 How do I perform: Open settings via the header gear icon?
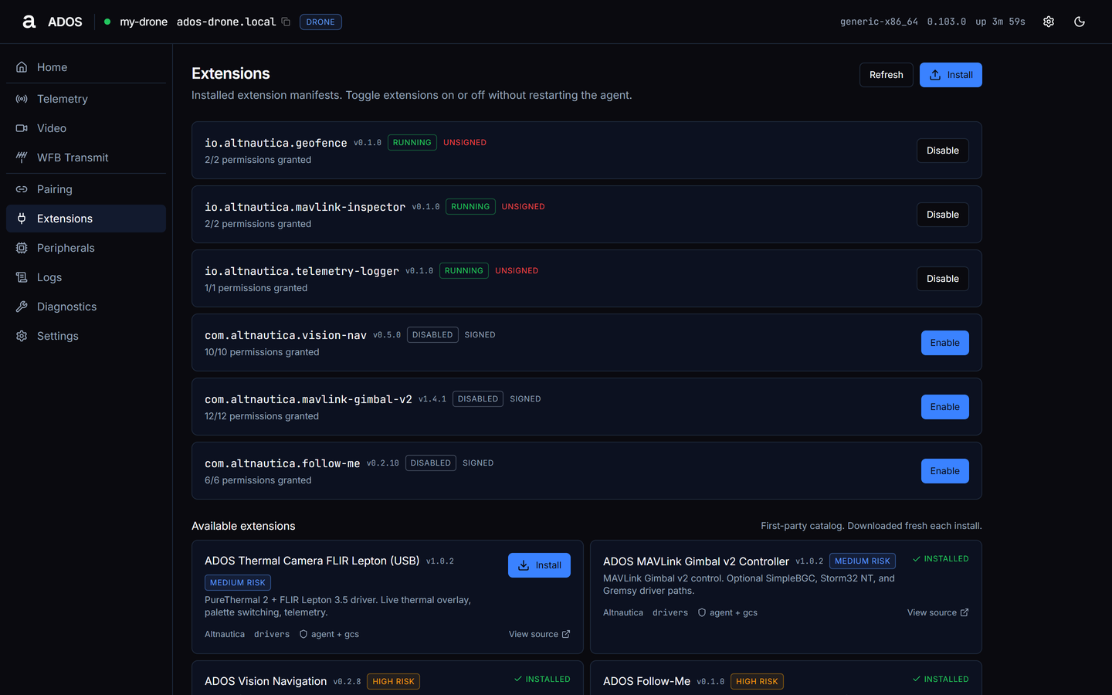pyautogui.click(x=1049, y=22)
